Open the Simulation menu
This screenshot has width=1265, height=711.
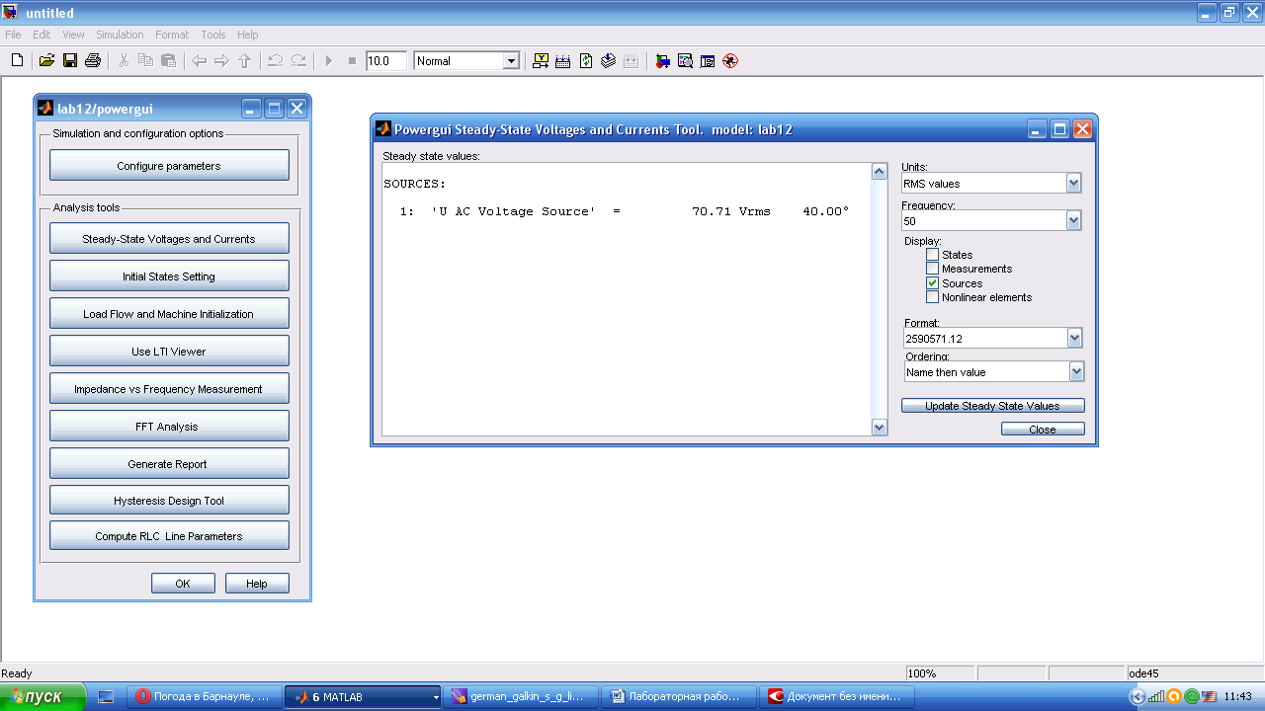pyautogui.click(x=120, y=35)
